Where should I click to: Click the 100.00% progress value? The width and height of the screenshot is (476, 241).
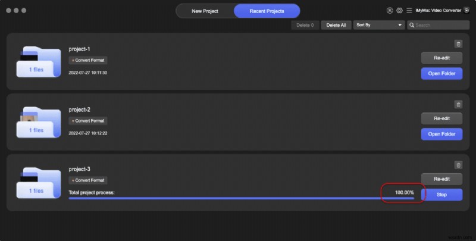pos(405,192)
